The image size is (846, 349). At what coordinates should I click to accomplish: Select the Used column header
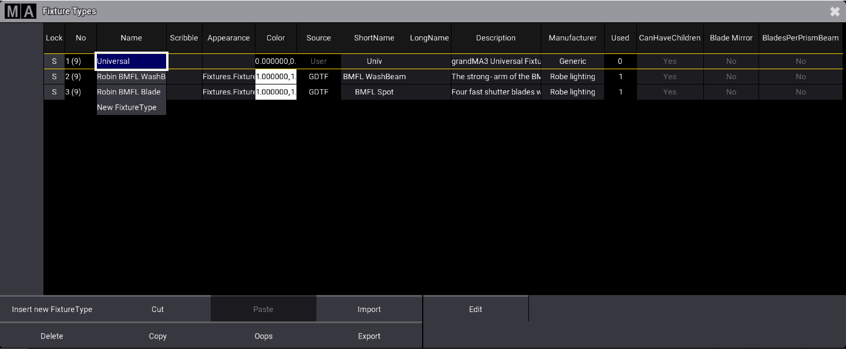(620, 38)
